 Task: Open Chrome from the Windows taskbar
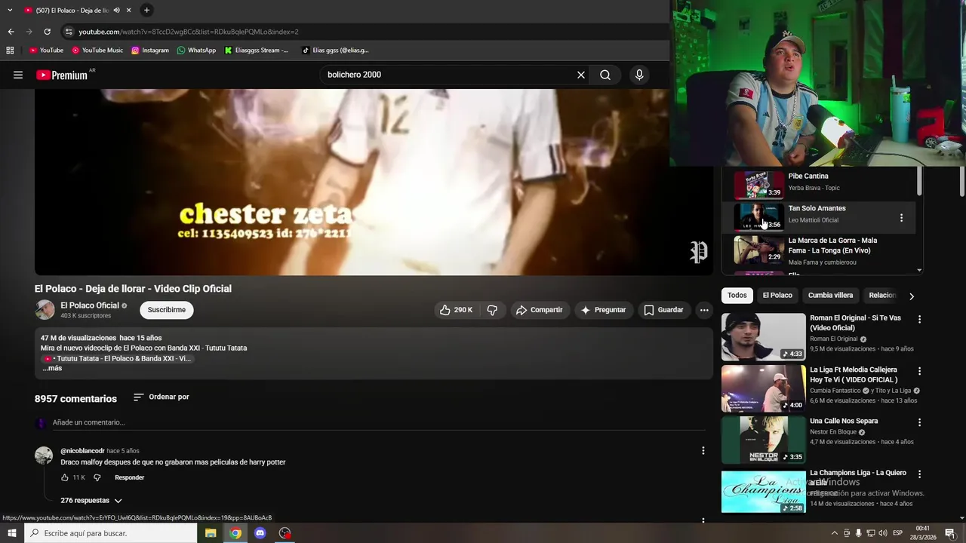pyautogui.click(x=235, y=533)
